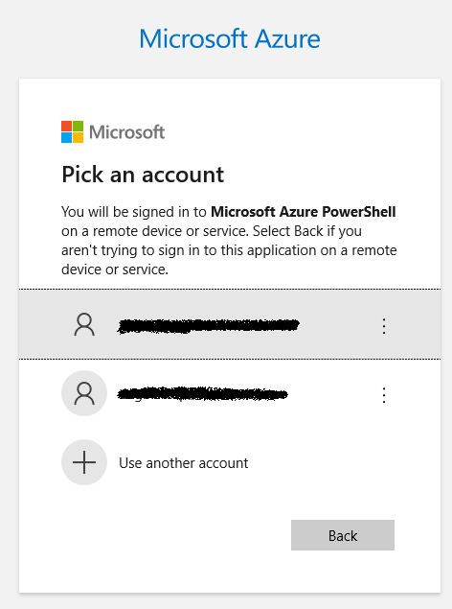
Task: Click the empty area of the highlighted account row
Action: point(339,324)
